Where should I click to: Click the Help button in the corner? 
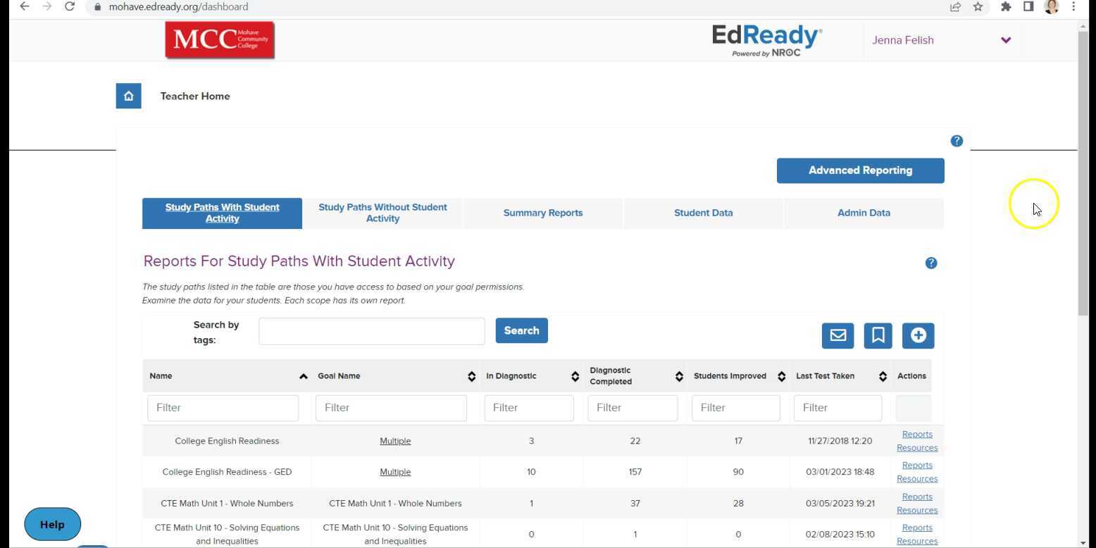coord(52,524)
